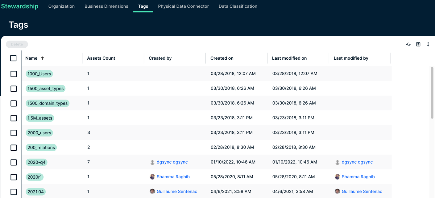This screenshot has width=435, height=198.
Task: Click the vertical scrollbar of the table
Action: (x=432, y=92)
